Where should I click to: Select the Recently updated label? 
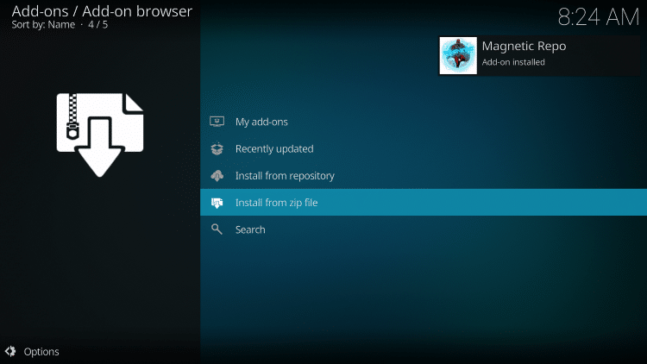274,148
